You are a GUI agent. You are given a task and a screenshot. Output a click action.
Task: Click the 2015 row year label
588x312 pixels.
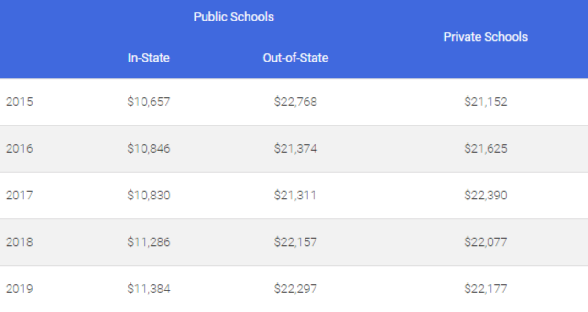[20, 102]
